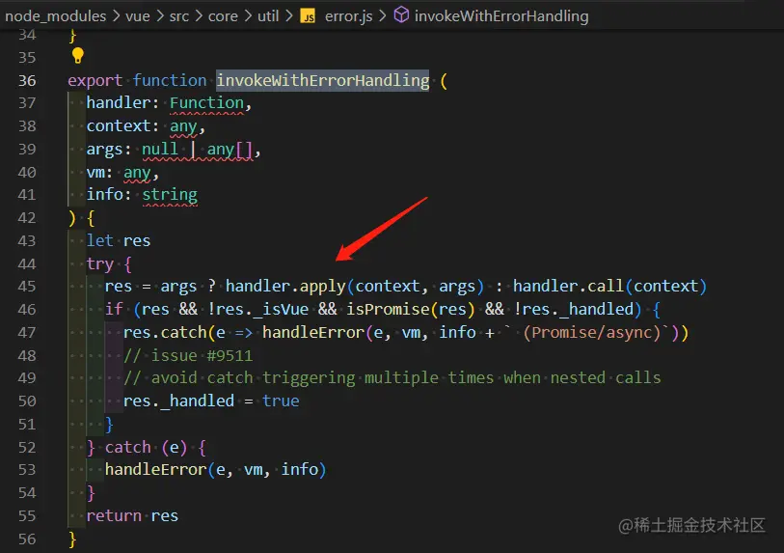This screenshot has width=784, height=553.
Task: Open src breadcrumb segment
Action: [179, 16]
